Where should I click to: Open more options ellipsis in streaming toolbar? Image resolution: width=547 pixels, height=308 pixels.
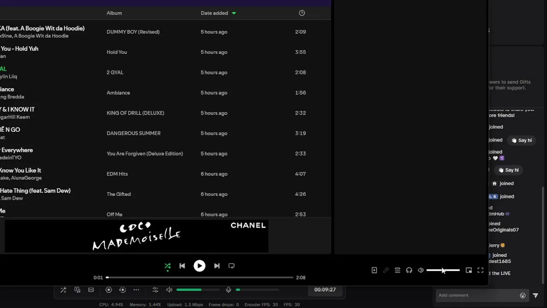coord(136,290)
